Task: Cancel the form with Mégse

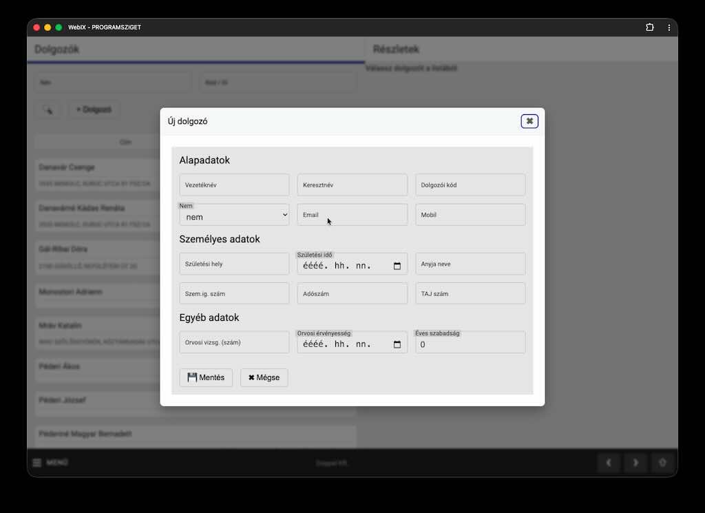Action: coord(264,377)
